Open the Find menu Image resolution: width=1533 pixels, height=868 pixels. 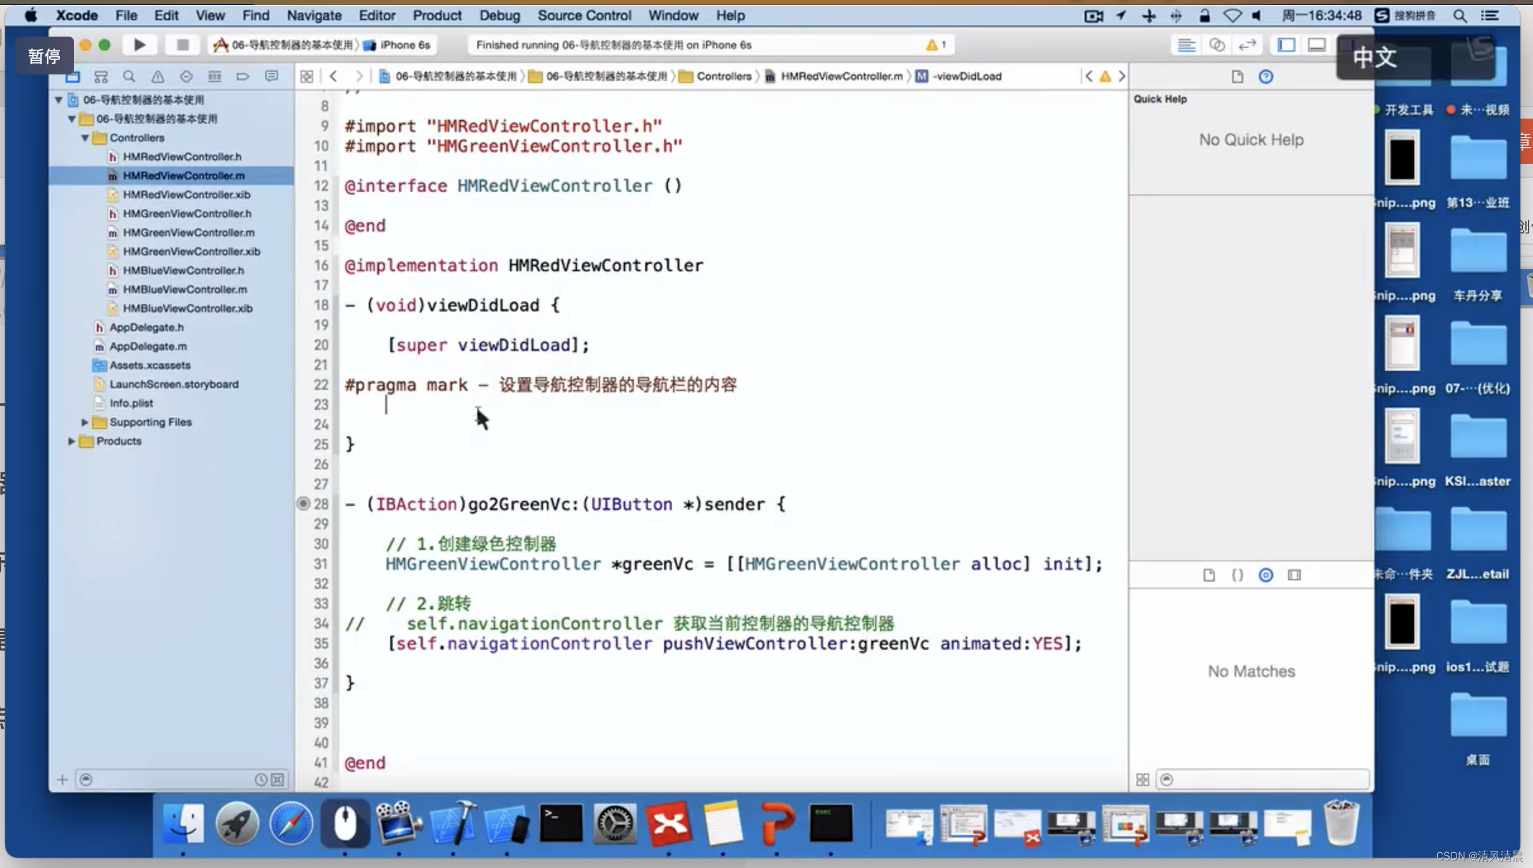[256, 15]
